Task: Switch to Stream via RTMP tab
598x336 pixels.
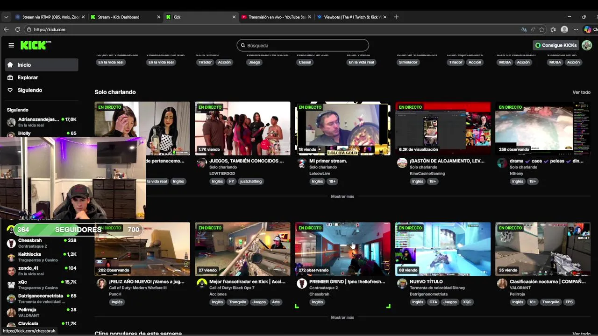Action: point(50,17)
